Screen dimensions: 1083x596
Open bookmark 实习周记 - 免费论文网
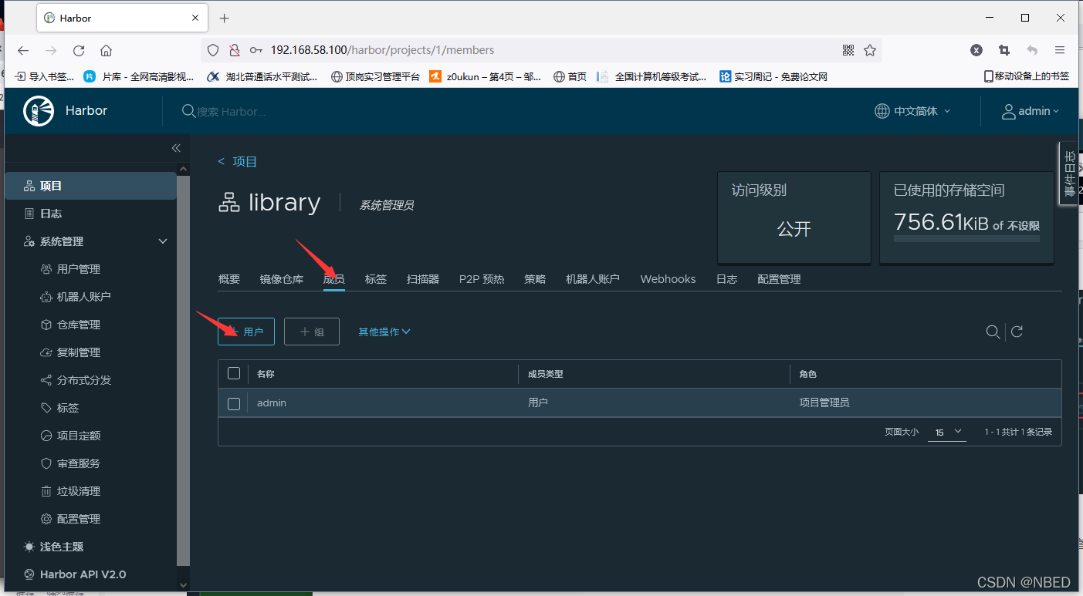point(773,76)
